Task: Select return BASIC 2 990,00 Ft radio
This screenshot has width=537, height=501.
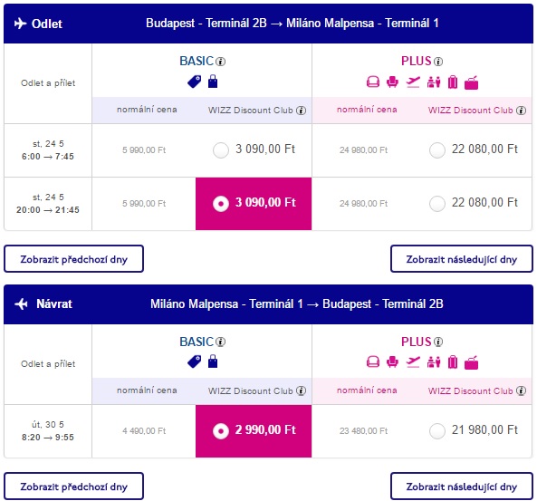Action: (x=221, y=430)
